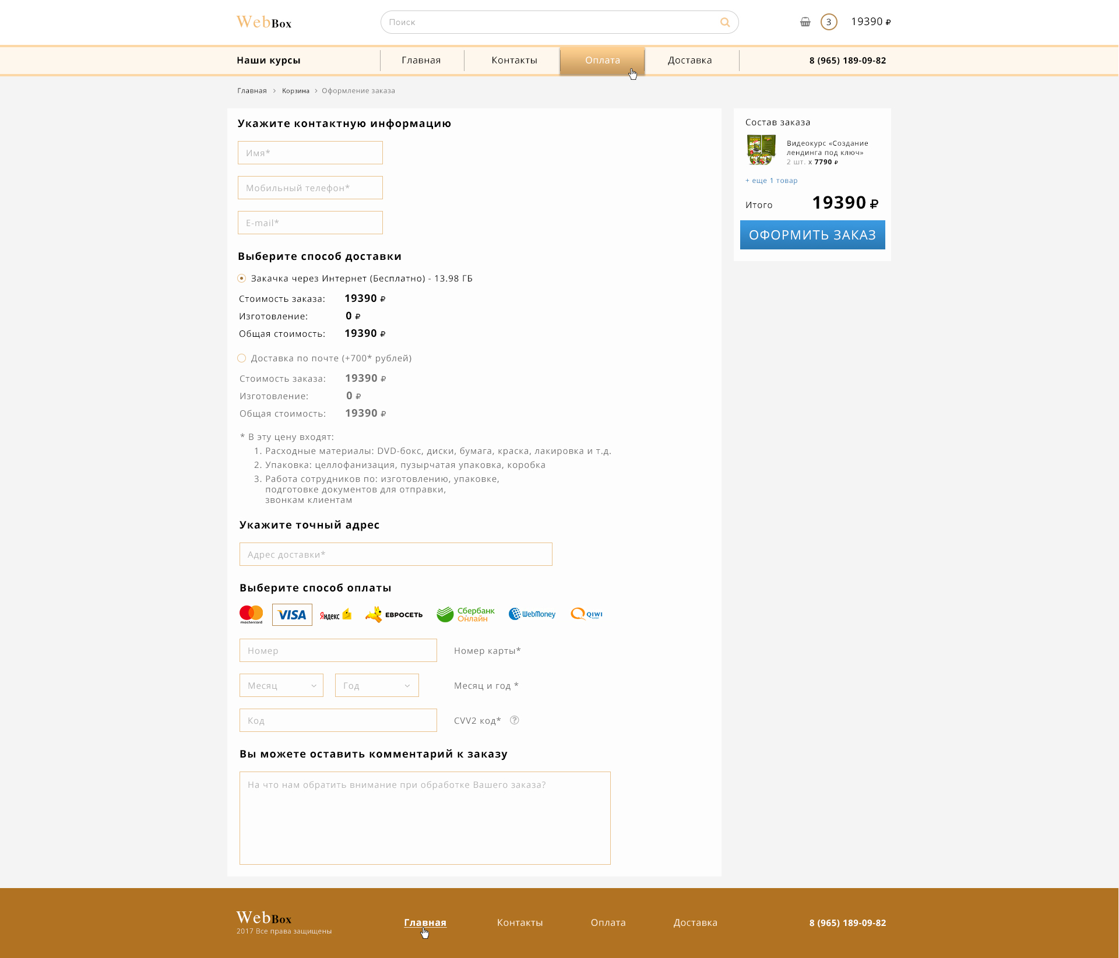
Task: Select internet download delivery radio
Action: tap(242, 279)
